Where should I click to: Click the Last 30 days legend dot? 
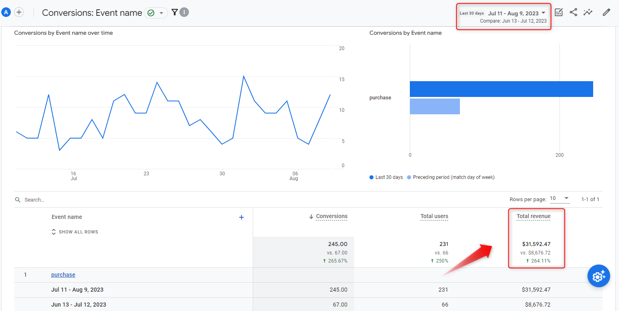371,177
